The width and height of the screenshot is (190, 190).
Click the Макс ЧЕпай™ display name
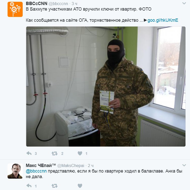tap(41, 165)
